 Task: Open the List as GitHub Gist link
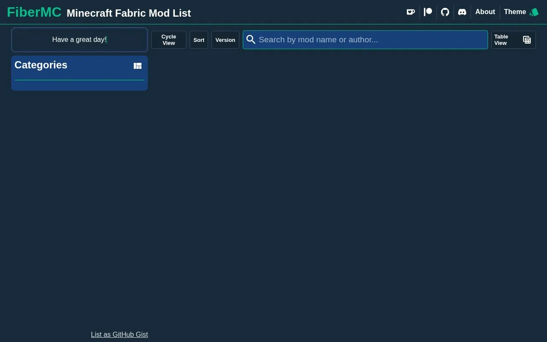pyautogui.click(x=119, y=334)
